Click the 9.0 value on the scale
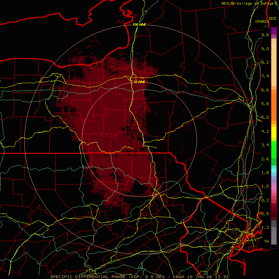Viewport: 279px width, 279px height. [x=265, y=49]
